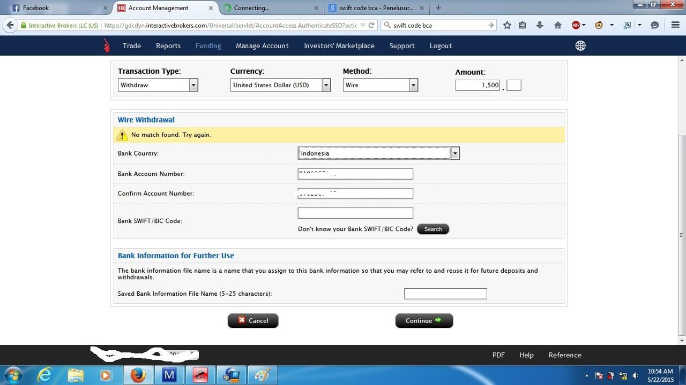This screenshot has width=686, height=385.
Task: Open Windows Explorer folder in taskbar
Action: click(76, 375)
